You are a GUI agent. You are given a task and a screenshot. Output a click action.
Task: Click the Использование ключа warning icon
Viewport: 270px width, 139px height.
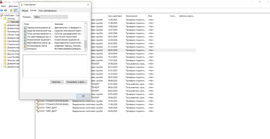25,46
